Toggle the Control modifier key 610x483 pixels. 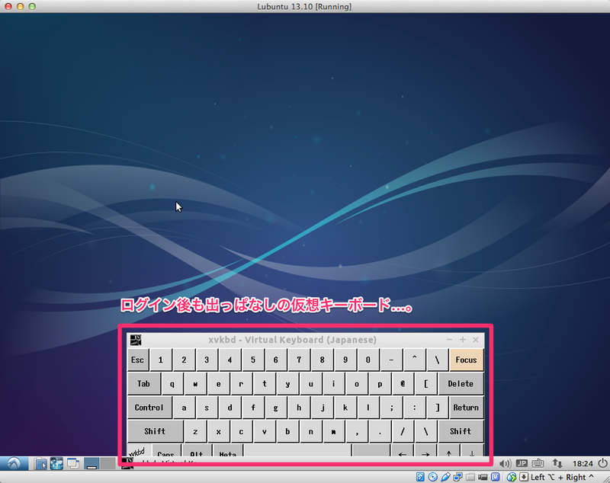pyautogui.click(x=149, y=408)
